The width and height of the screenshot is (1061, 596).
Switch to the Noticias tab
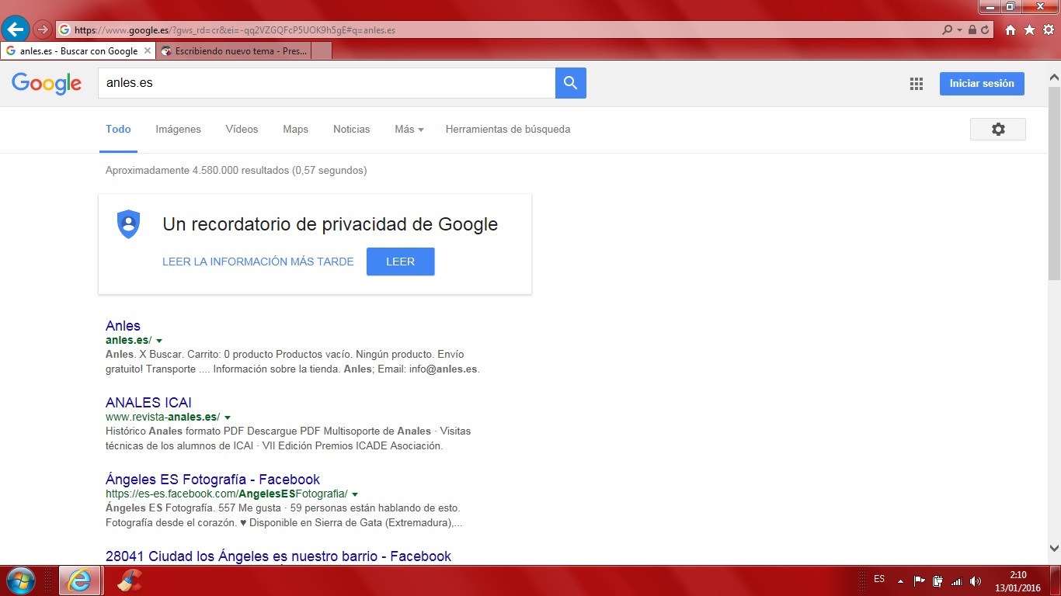click(351, 130)
